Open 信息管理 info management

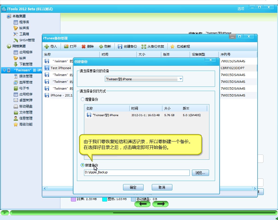click(x=23, y=118)
